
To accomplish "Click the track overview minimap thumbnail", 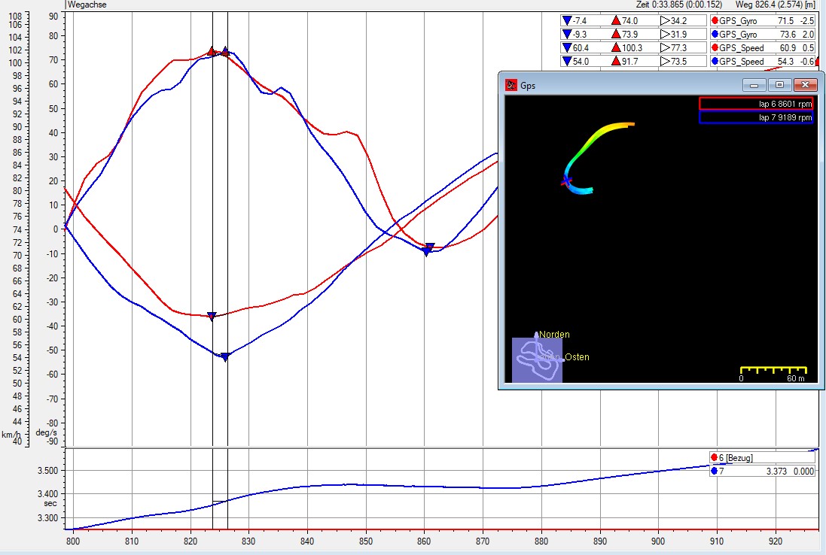I will pos(537,360).
